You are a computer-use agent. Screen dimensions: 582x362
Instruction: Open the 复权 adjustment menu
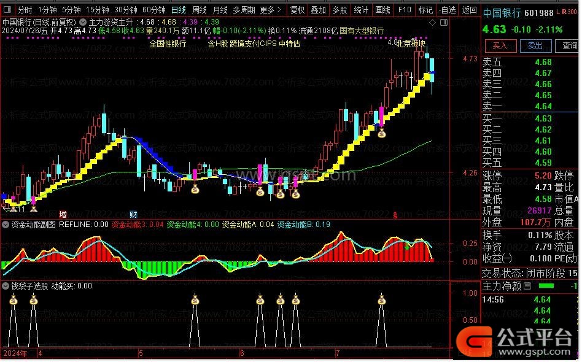pos(297,10)
